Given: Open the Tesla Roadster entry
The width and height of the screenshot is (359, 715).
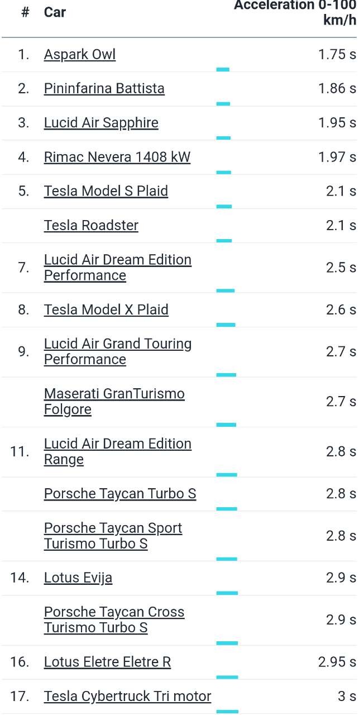Looking at the screenshot, I should [91, 225].
